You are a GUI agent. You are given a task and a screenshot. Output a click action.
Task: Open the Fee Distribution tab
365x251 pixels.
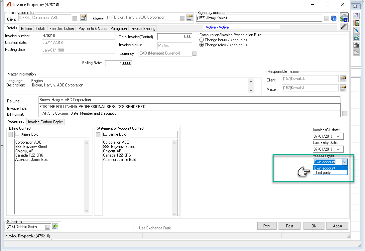click(62, 28)
